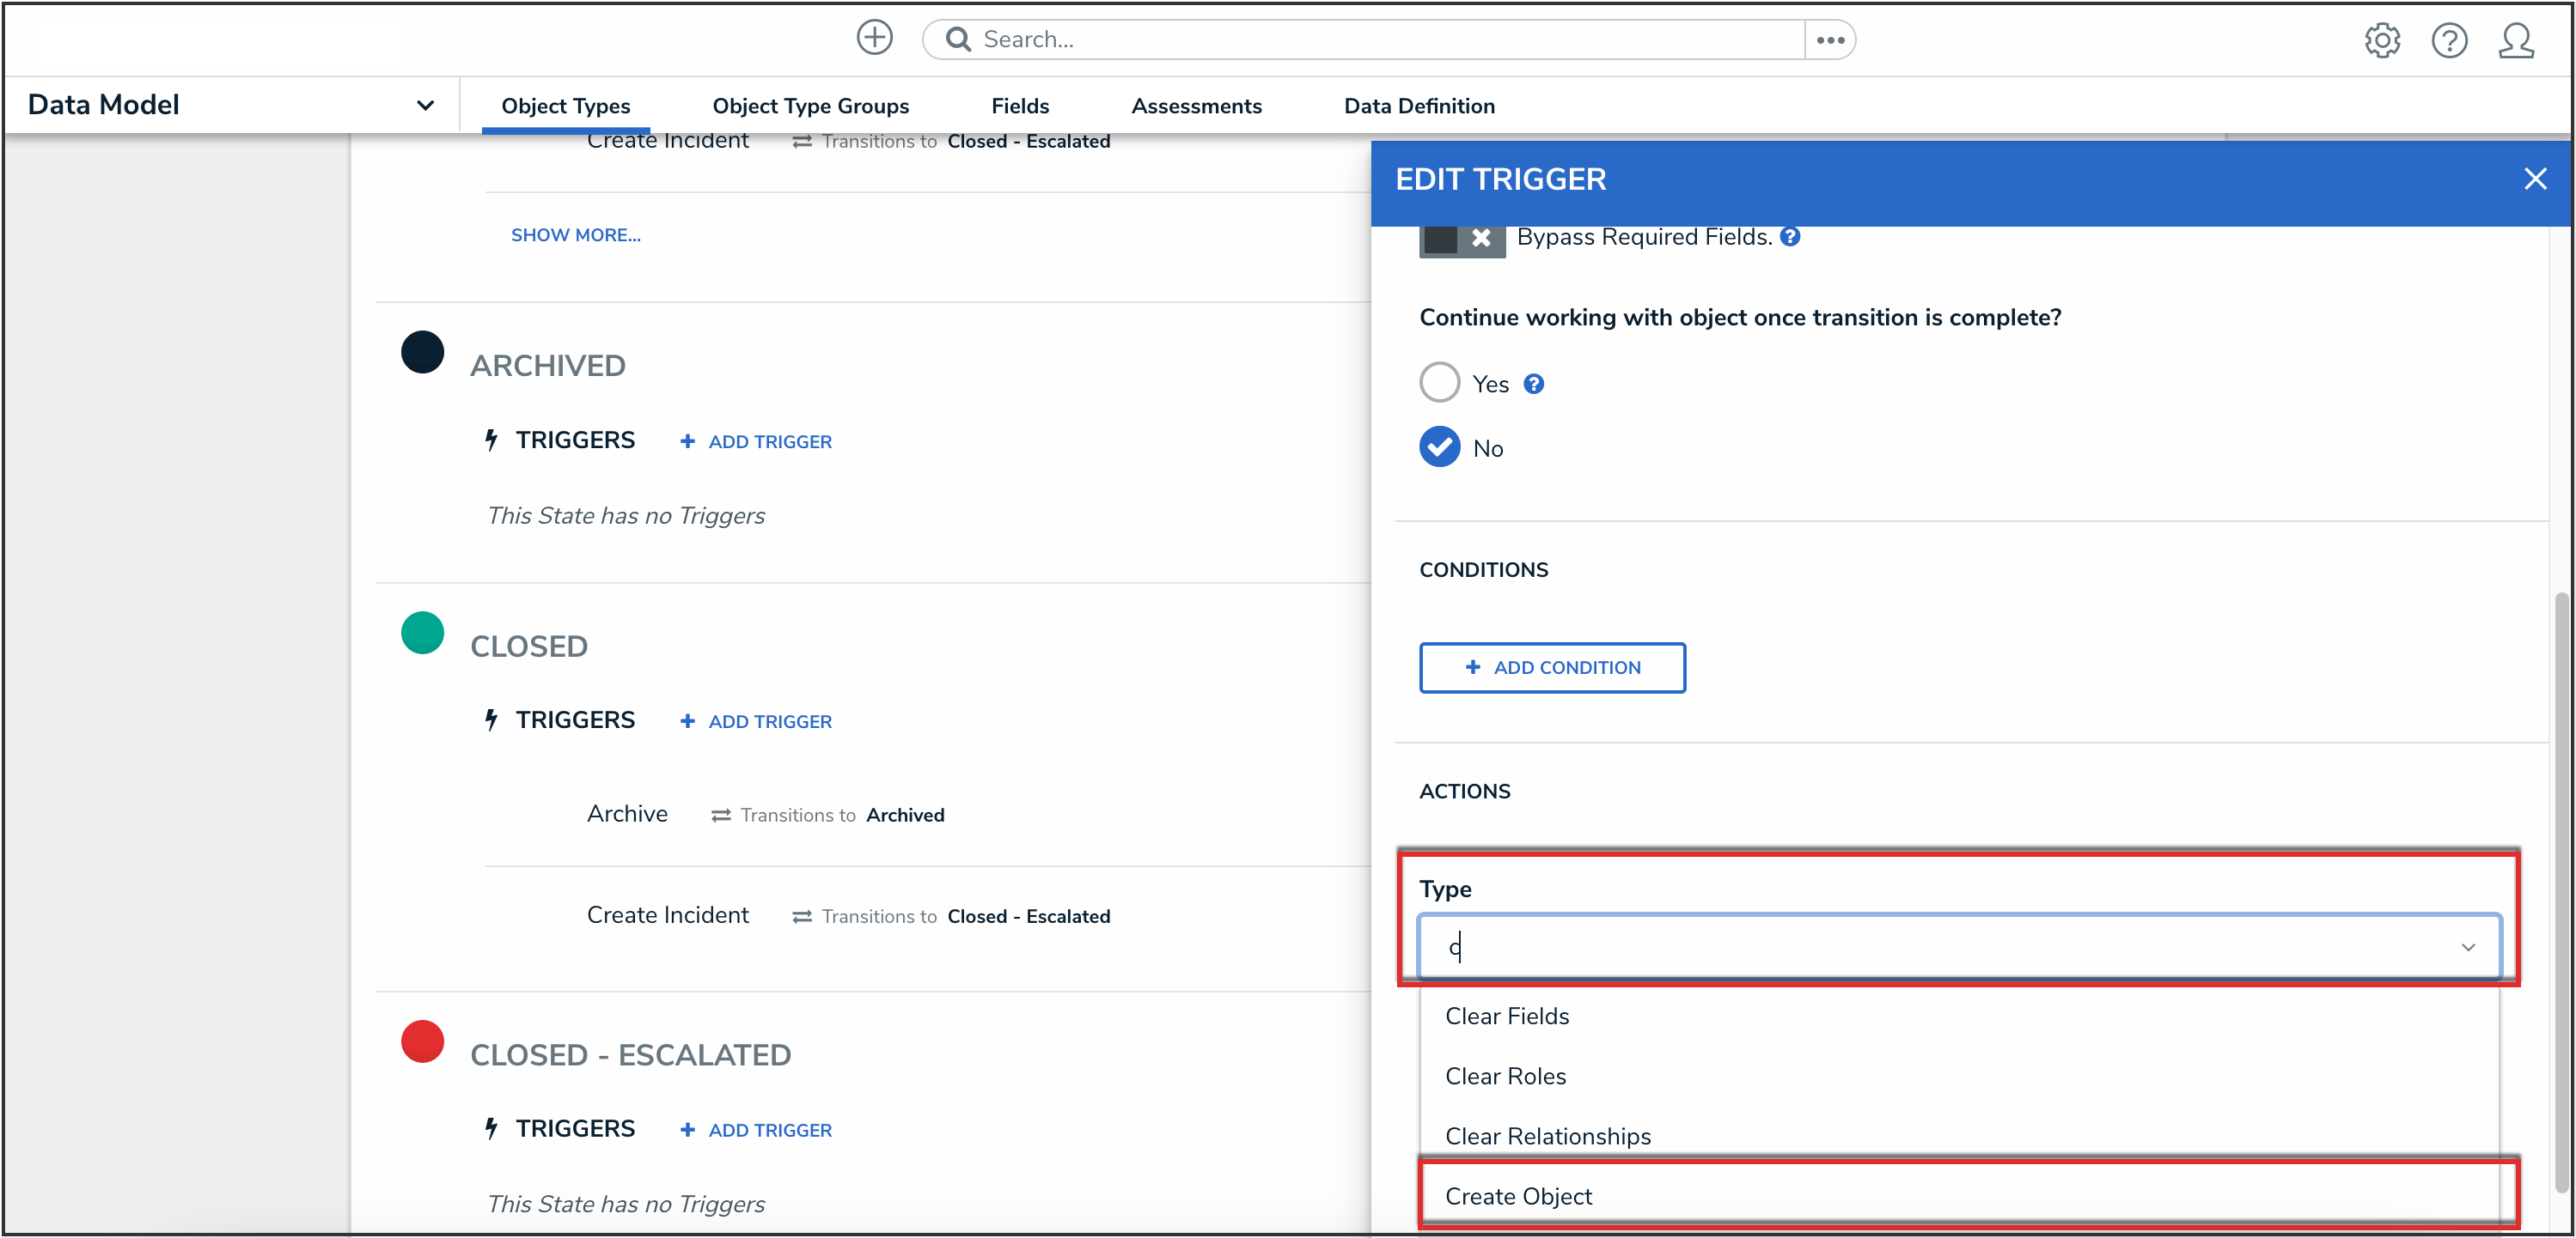This screenshot has width=2576, height=1238.
Task: Open the help question mark icon
Action: 2448,40
